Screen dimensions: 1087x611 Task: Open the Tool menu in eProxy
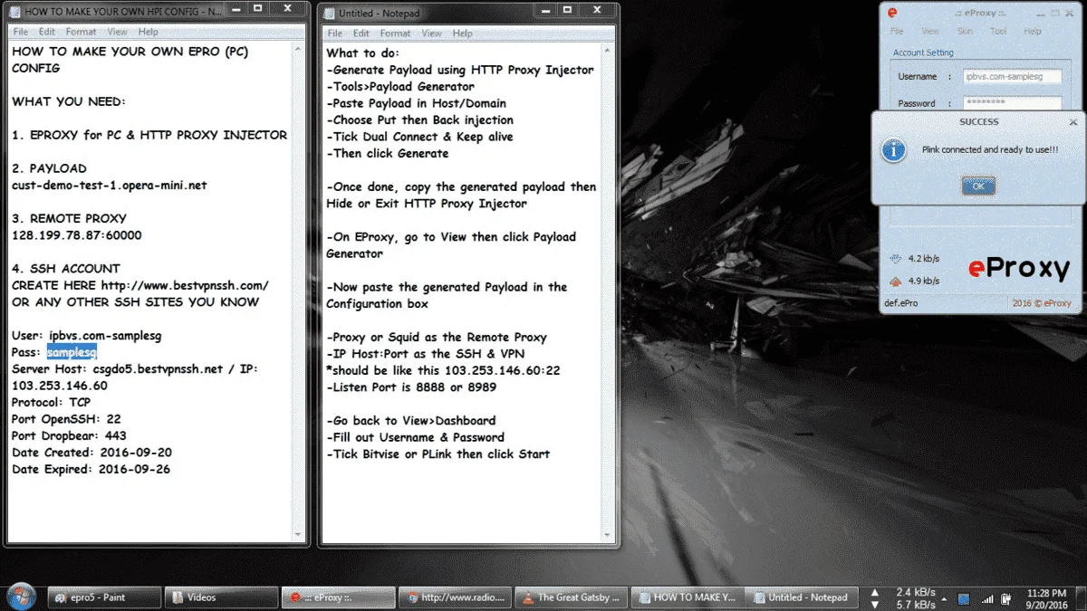[998, 31]
